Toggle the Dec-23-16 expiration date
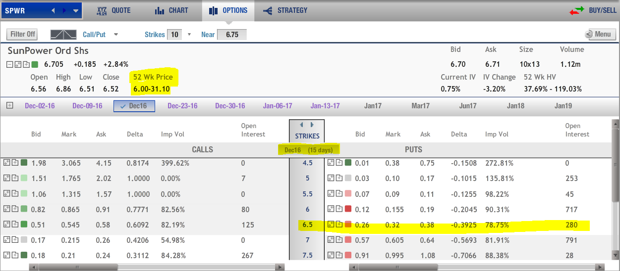Image resolution: width=620 pixels, height=271 pixels. click(182, 106)
